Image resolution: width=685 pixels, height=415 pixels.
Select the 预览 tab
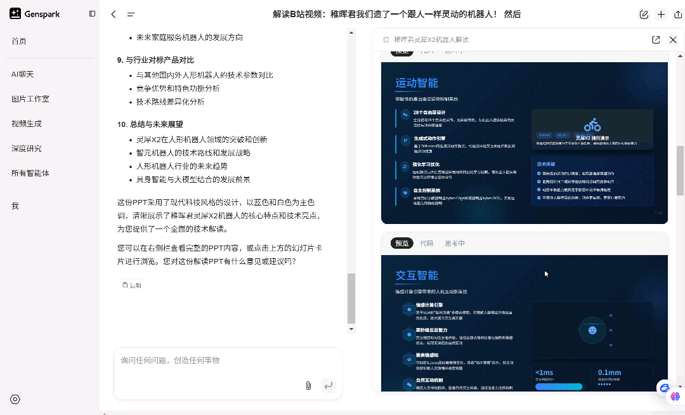[401, 243]
